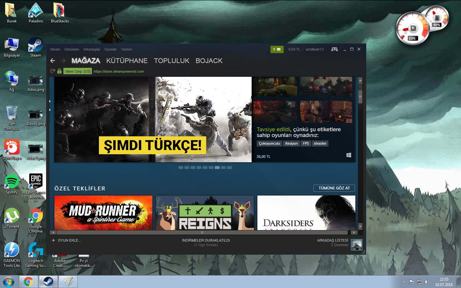461x288 pixels.
Task: Switch to the TOPLULUK tab
Action: click(x=172, y=61)
